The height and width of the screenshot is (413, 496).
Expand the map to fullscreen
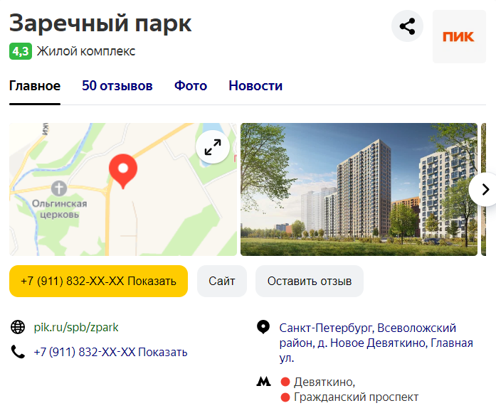pyautogui.click(x=213, y=147)
